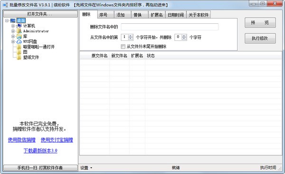285x174 pixels.
Task: Click the WPS cloud drive icon
Action: click(x=19, y=42)
